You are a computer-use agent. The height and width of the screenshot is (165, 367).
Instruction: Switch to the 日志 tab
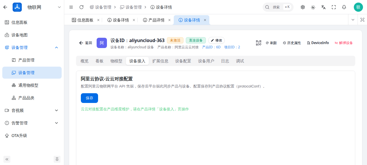pos(225,61)
